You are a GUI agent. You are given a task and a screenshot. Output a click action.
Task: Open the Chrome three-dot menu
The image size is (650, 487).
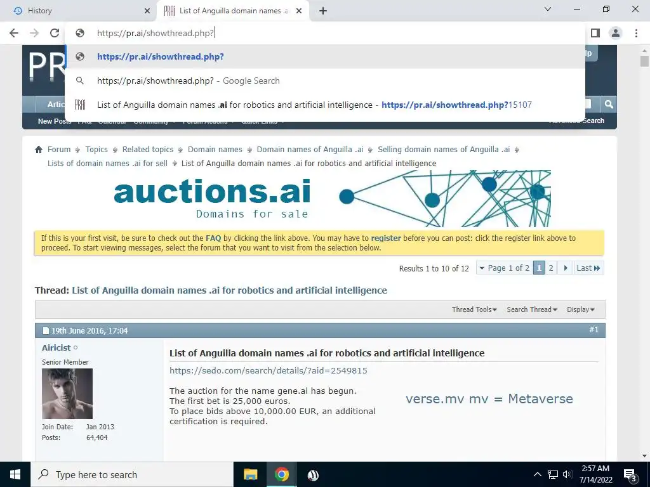point(636,33)
